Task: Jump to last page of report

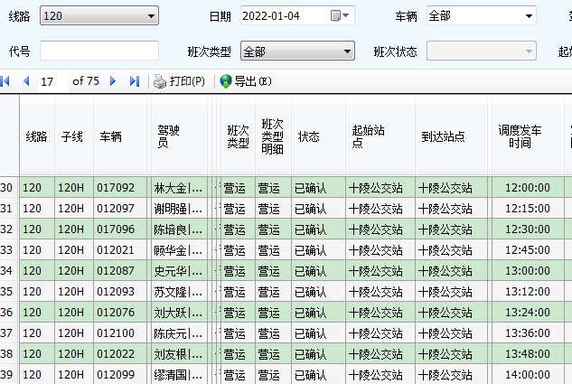Action: tap(134, 81)
